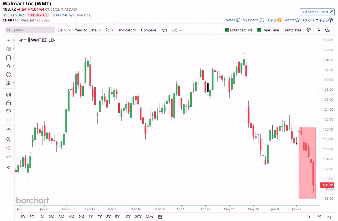Open the Fibonacci tools group icon
338x221 pixels.
point(8,49)
